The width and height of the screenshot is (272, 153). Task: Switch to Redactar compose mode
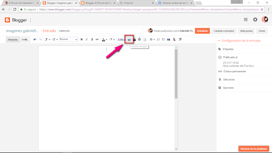(13, 40)
